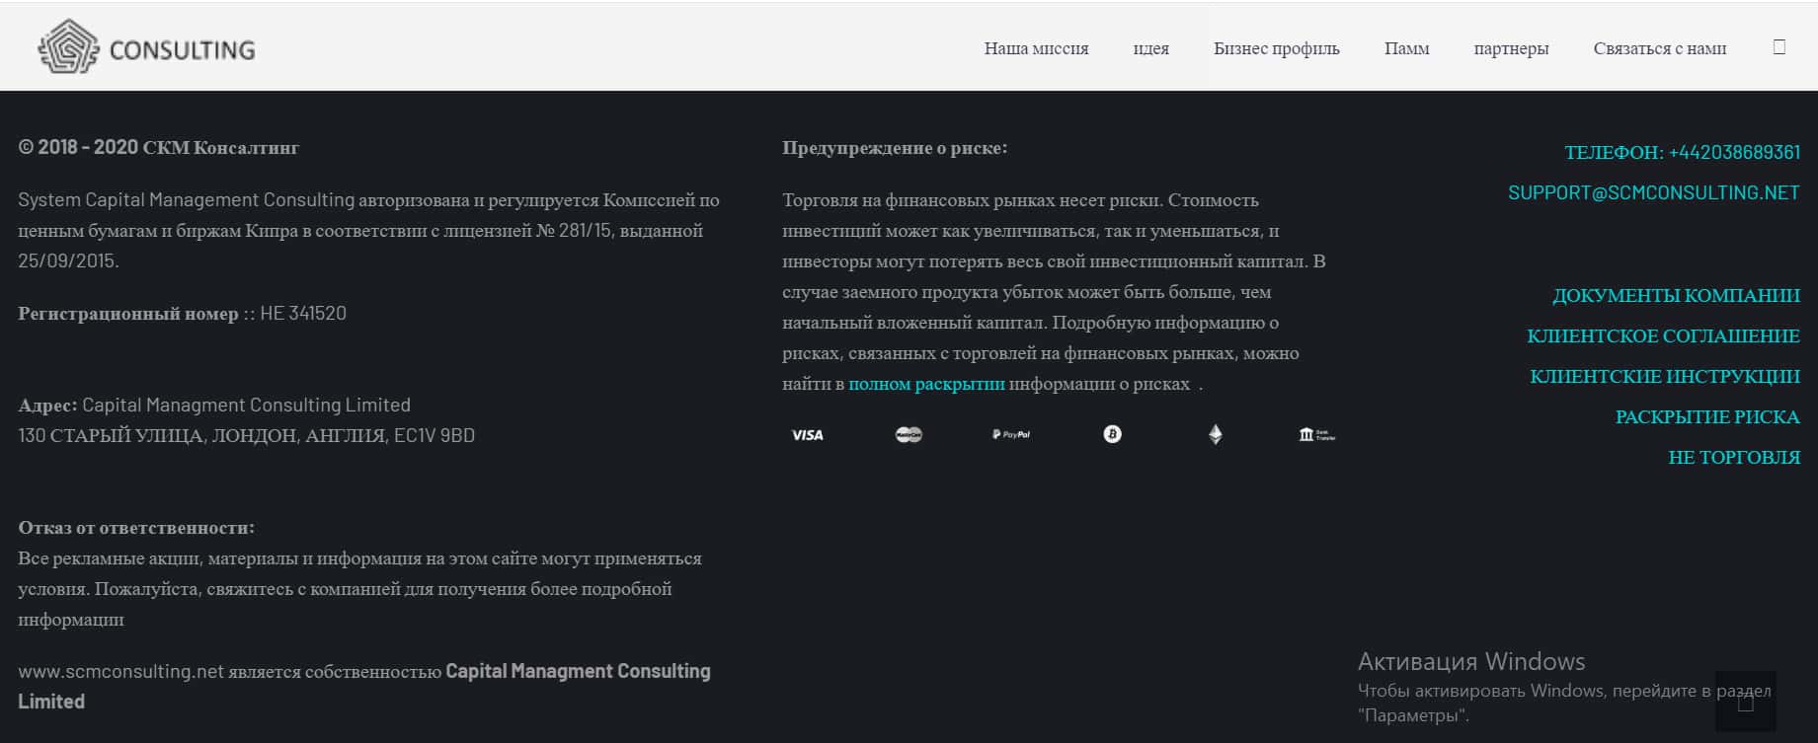Click the SCM Consulting logo

point(146,47)
